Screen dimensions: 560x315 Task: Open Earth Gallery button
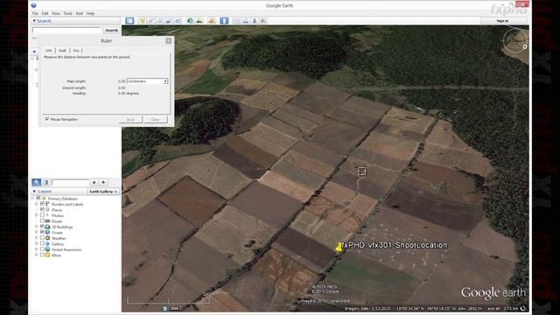point(103,192)
